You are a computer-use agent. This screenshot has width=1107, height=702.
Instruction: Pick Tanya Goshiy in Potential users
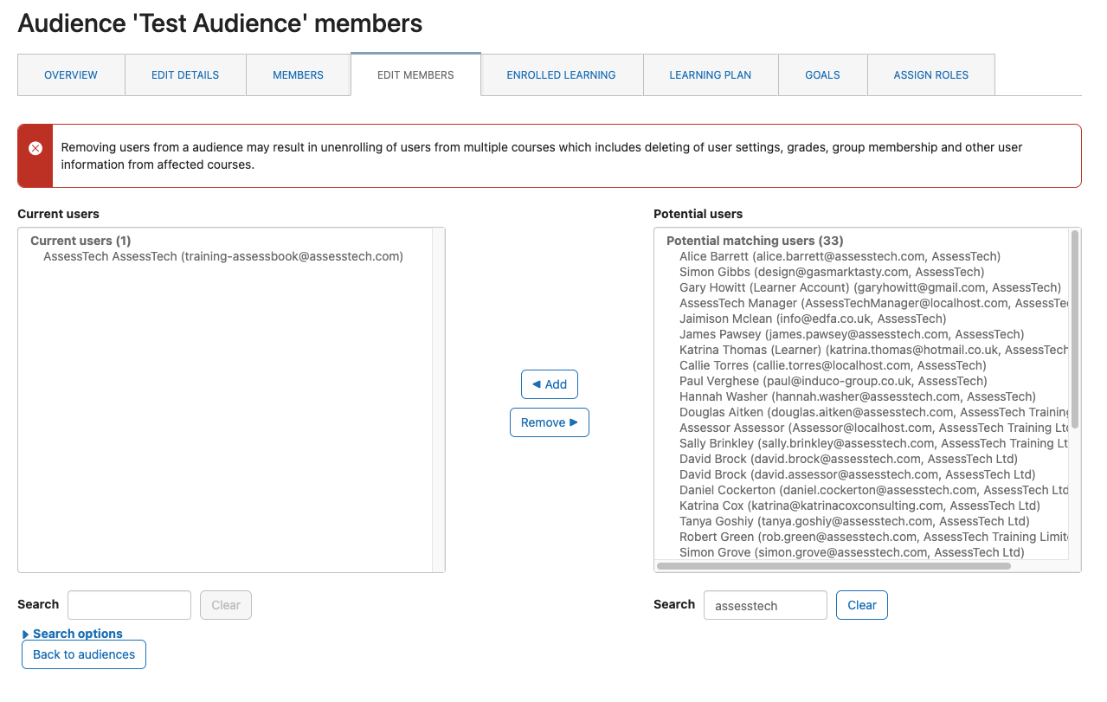click(x=854, y=521)
